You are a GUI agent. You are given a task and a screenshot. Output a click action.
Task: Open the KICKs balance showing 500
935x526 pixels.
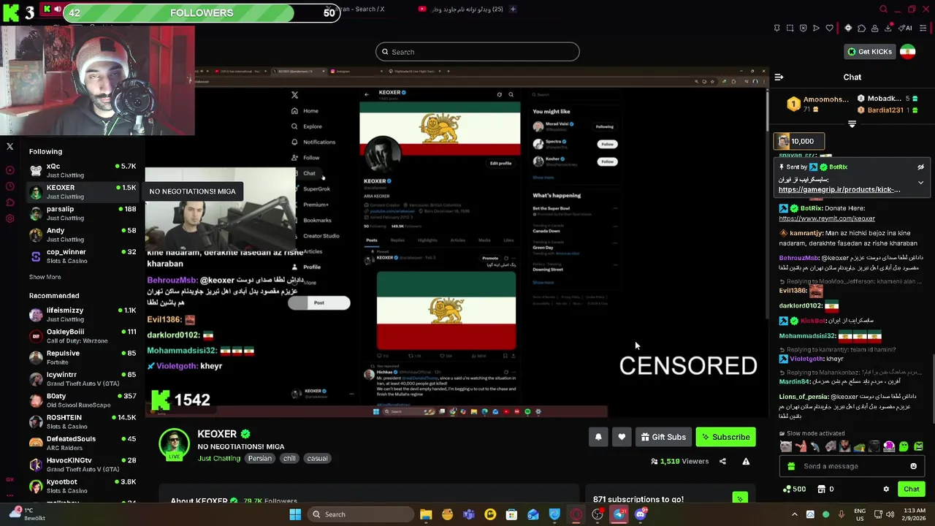[x=794, y=489]
